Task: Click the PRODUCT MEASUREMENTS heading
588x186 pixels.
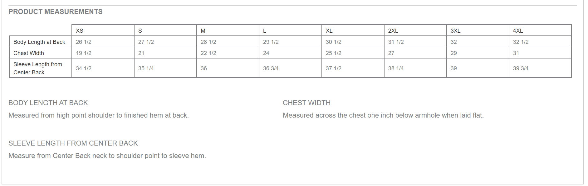Action: [56, 12]
